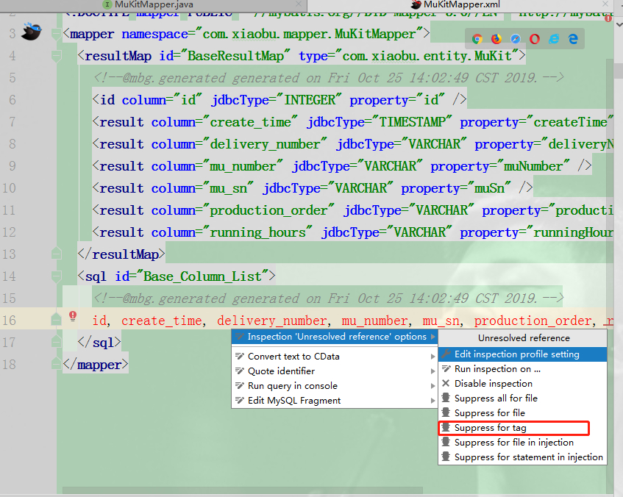Select Edit inspection profile setting
This screenshot has width=623, height=497.
point(522,354)
